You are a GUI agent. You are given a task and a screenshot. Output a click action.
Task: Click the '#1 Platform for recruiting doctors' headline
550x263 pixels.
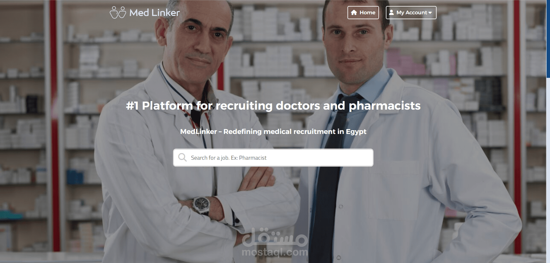[273, 106]
